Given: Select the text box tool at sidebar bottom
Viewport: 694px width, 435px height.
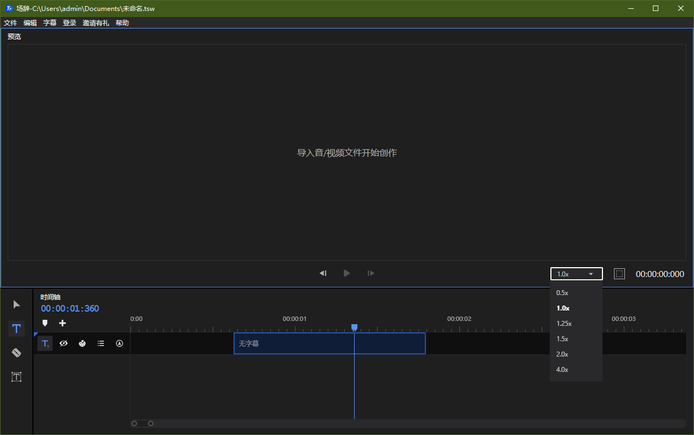Looking at the screenshot, I should (x=16, y=377).
